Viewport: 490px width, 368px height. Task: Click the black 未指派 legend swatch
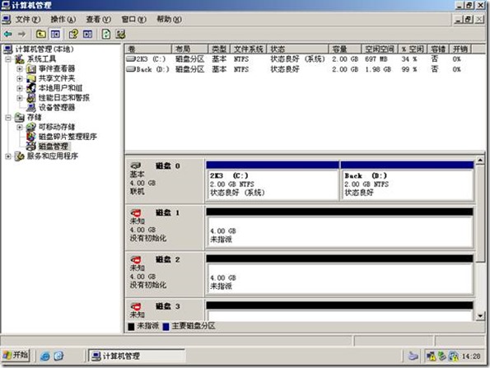[131, 327]
